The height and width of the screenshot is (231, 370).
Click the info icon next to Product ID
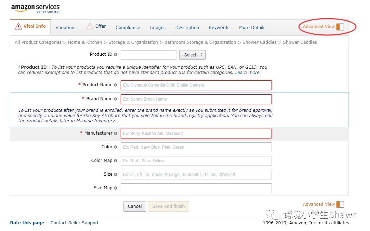[x=115, y=55]
